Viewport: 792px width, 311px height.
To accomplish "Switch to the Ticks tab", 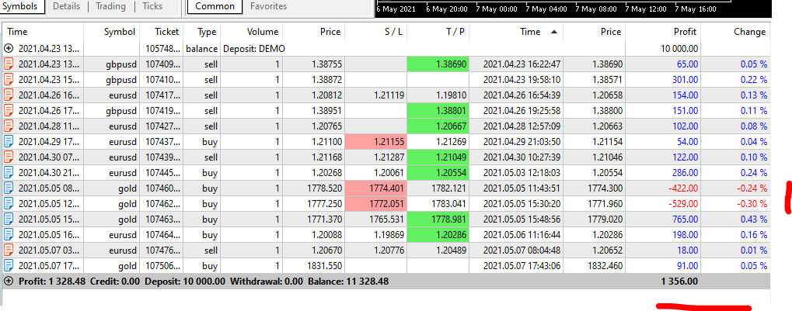I will click(152, 6).
